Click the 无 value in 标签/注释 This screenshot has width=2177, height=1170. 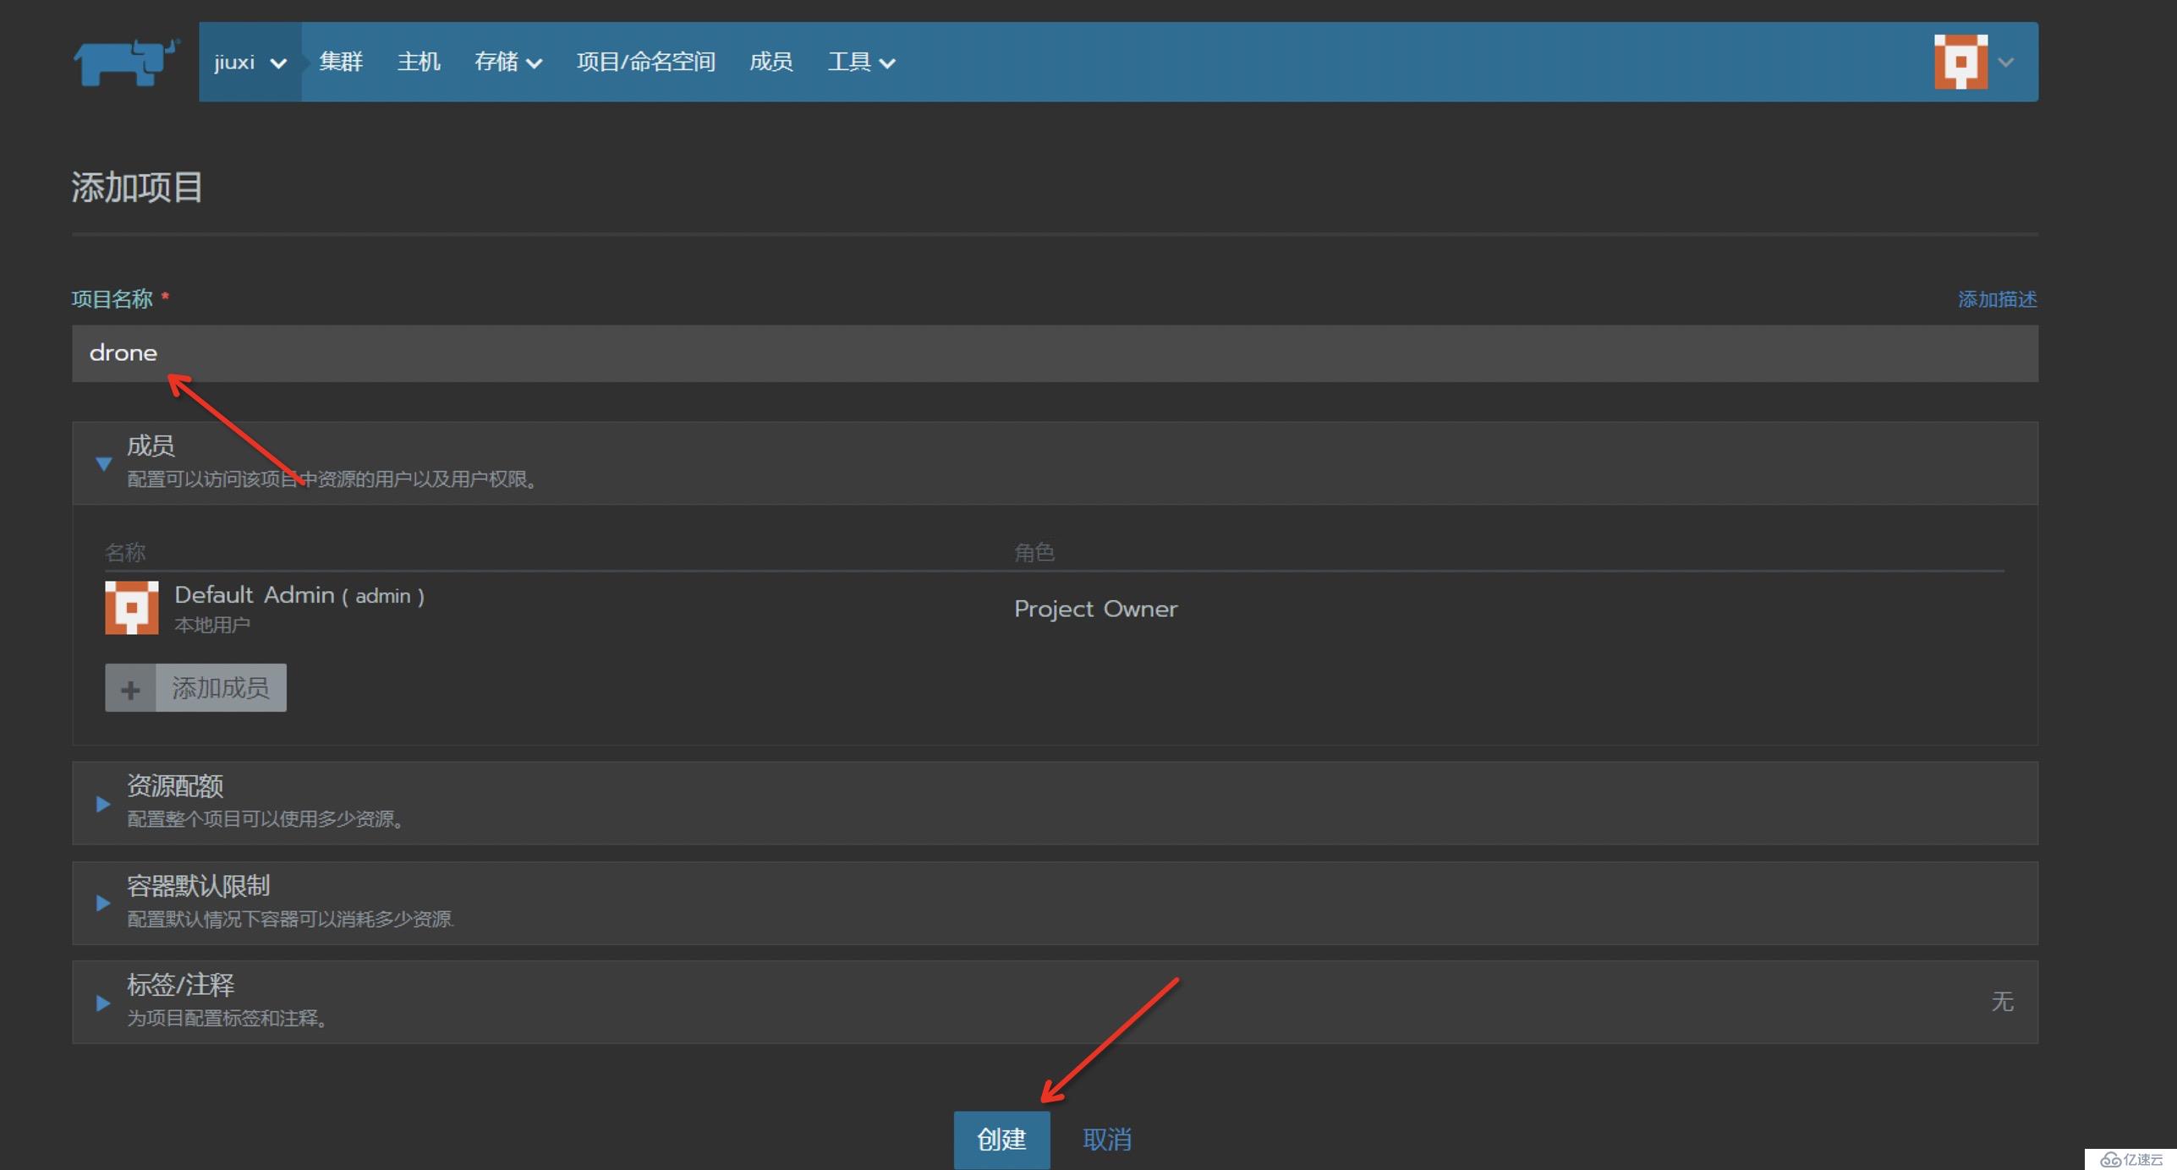coord(2002,1002)
